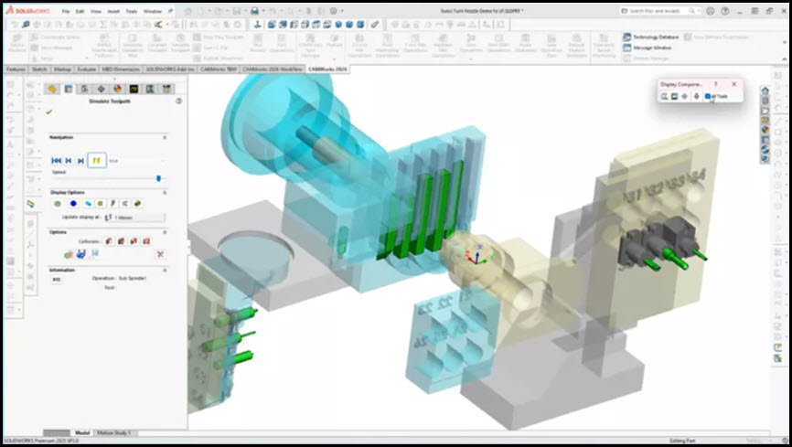
Task: Open help in the Display Components dialog
Action: (x=715, y=84)
